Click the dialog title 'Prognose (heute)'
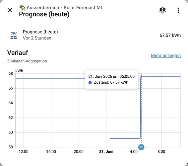188x166 pixels. pos(44,14)
